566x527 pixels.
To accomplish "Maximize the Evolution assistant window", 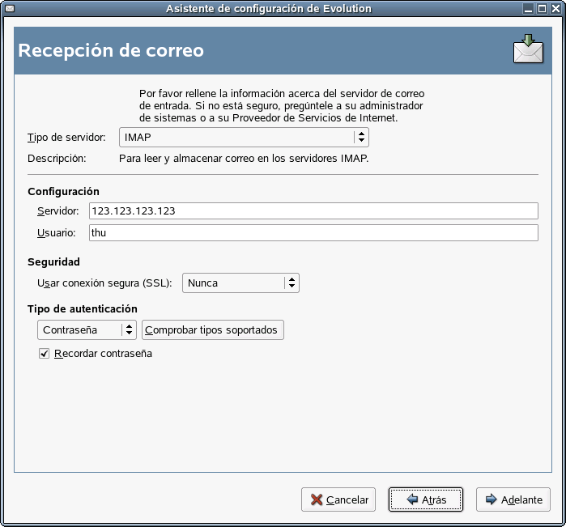I will coord(542,9).
